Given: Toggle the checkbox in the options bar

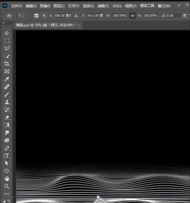Looking at the screenshot, I should [x=36, y=16].
